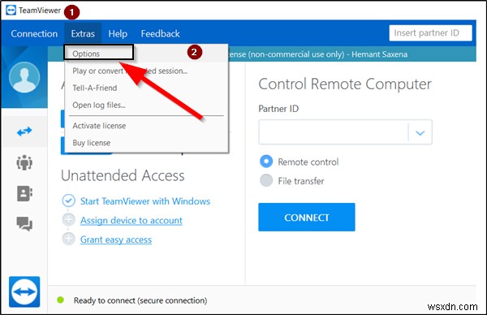Image resolution: width=487 pixels, height=315 pixels.
Task: Open the Chat sidebar icon
Action: point(24,224)
